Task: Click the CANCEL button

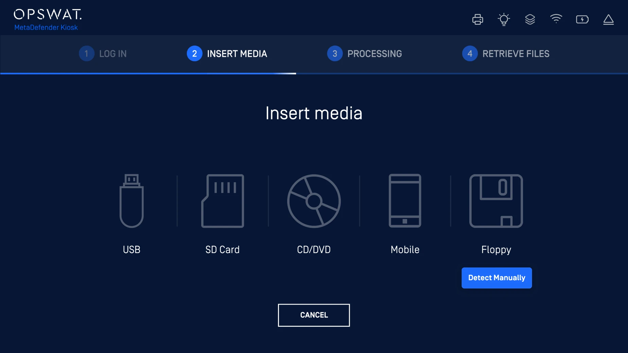Action: pyautogui.click(x=314, y=315)
